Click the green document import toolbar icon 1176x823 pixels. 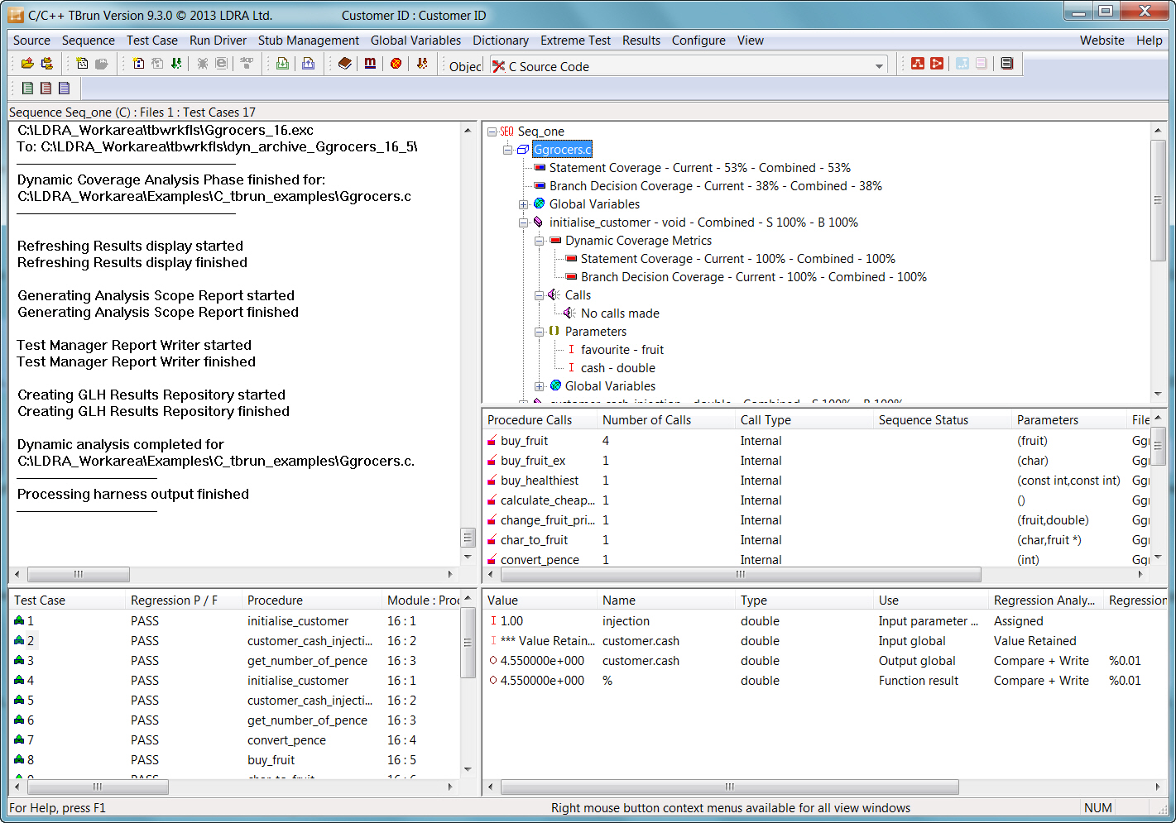click(282, 64)
